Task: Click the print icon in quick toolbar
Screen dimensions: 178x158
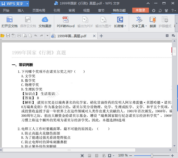Action: (x=19, y=36)
